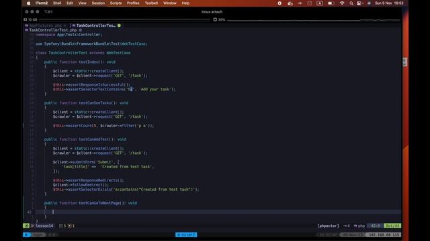Screen dimensions: 430x241
Task: Click the diagnostics count 5 icon
Action: pos(62,226)
